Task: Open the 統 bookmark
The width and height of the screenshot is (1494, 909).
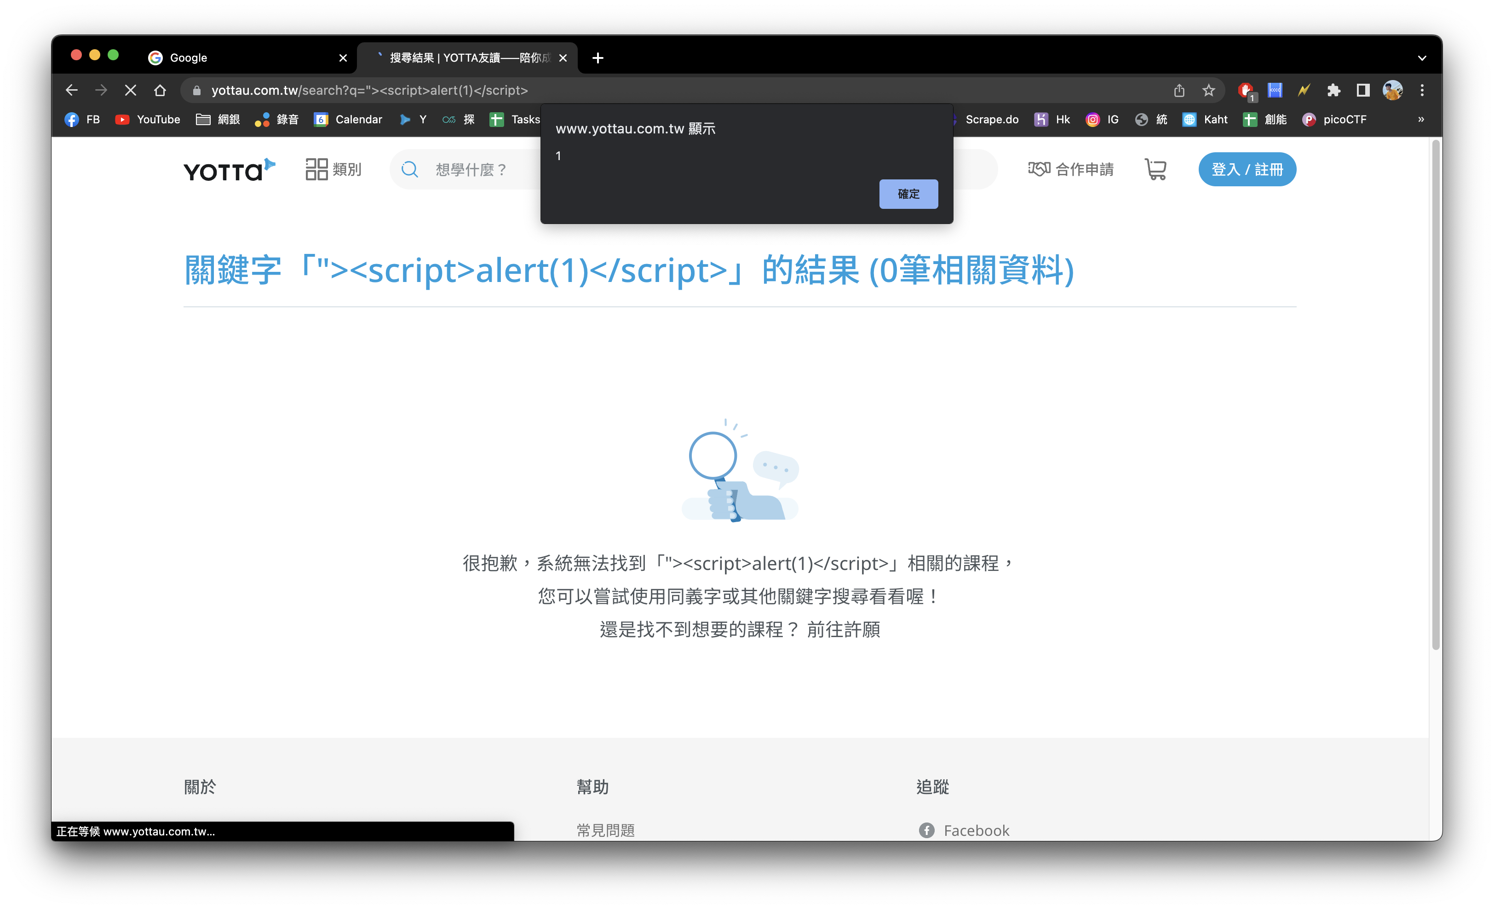Action: click(x=1151, y=120)
